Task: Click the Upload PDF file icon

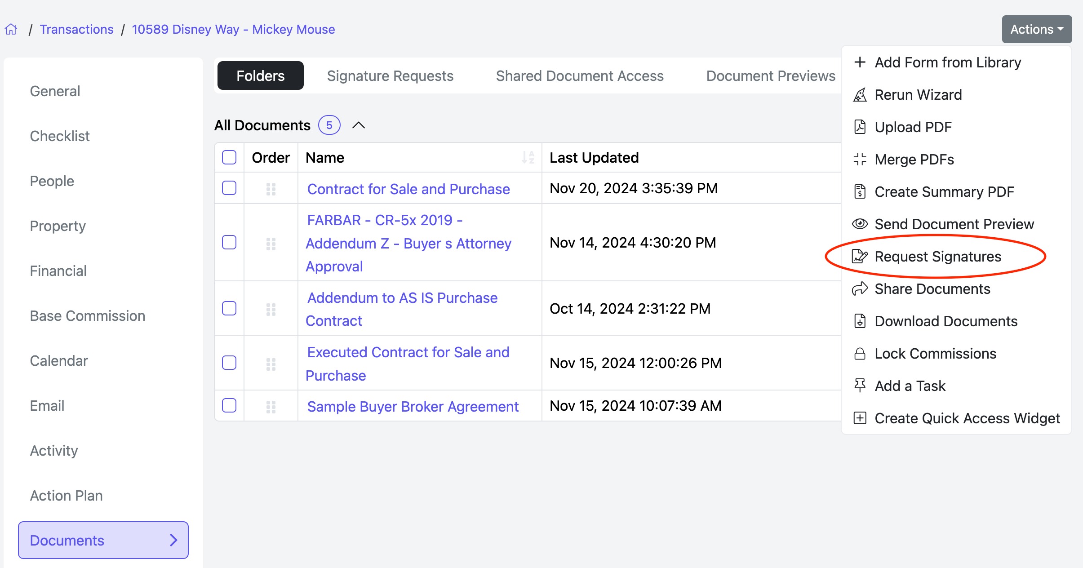Action: [x=860, y=127]
